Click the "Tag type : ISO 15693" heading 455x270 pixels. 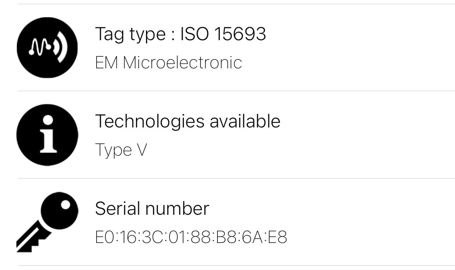(180, 34)
